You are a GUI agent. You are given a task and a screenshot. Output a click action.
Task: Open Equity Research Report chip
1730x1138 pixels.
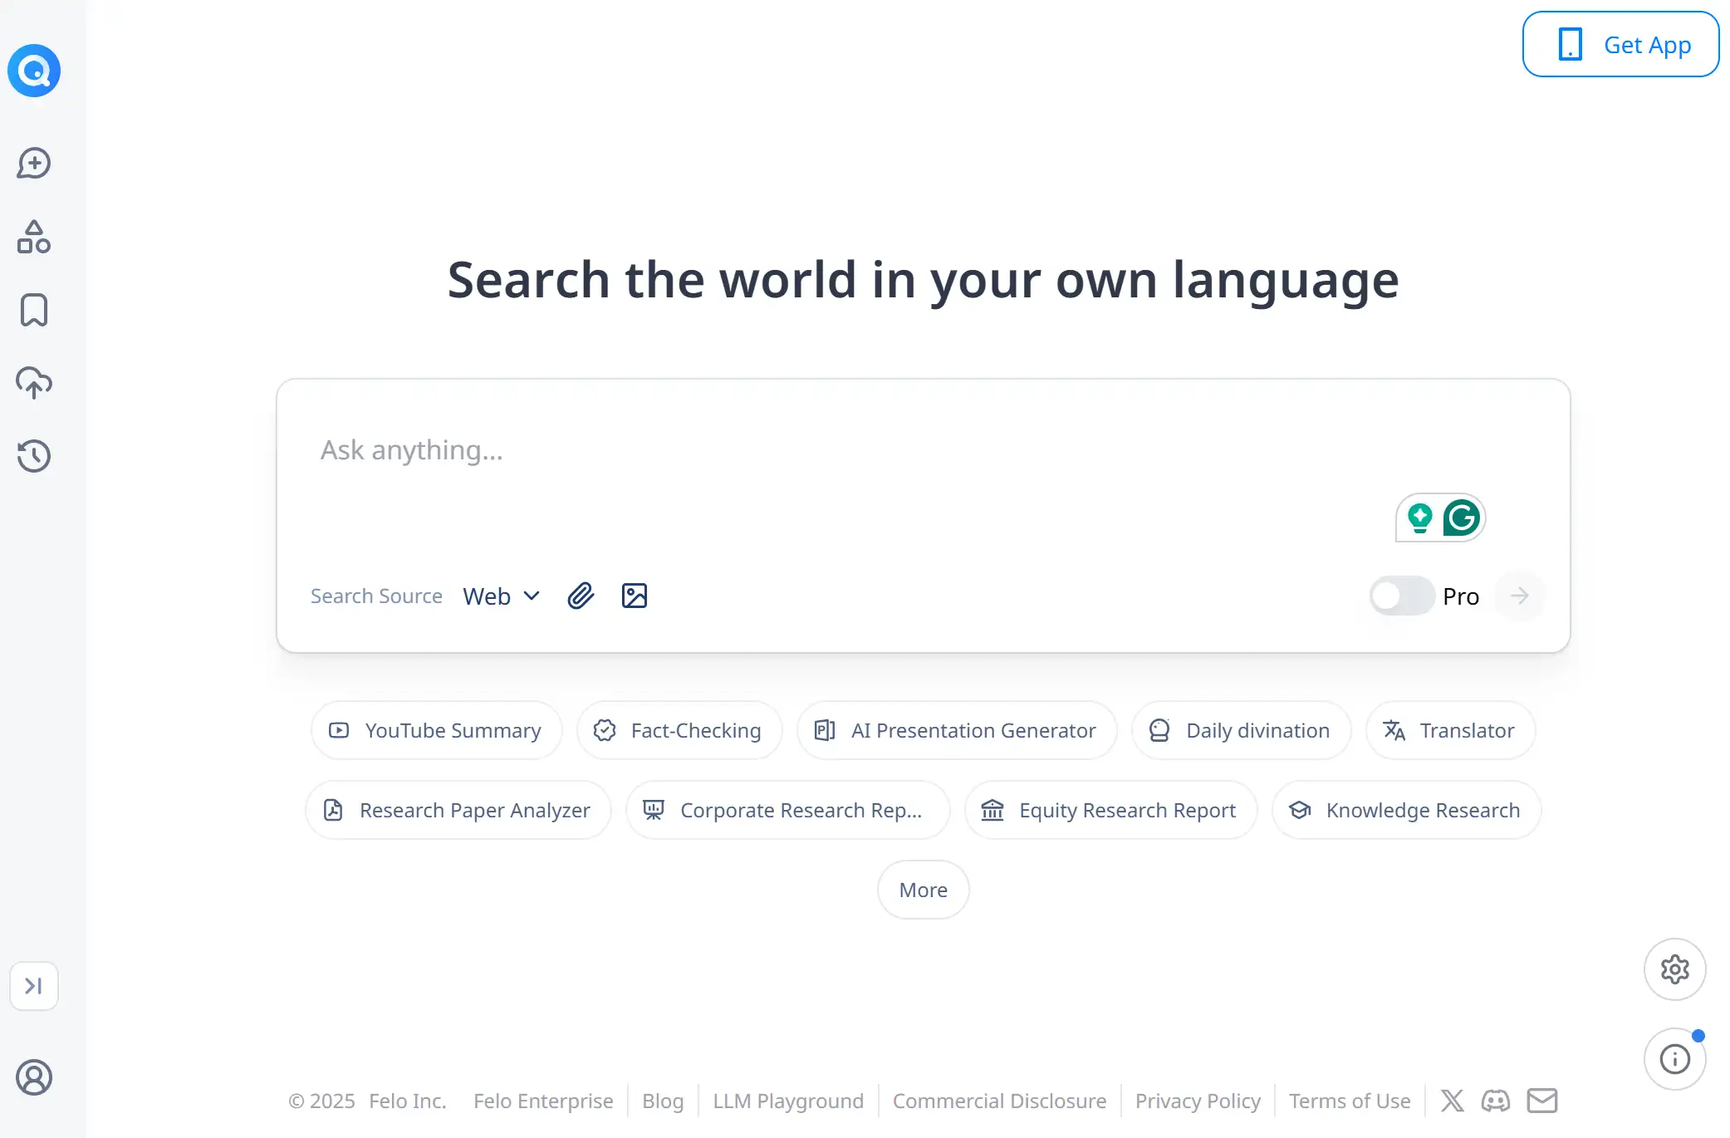click(x=1111, y=810)
